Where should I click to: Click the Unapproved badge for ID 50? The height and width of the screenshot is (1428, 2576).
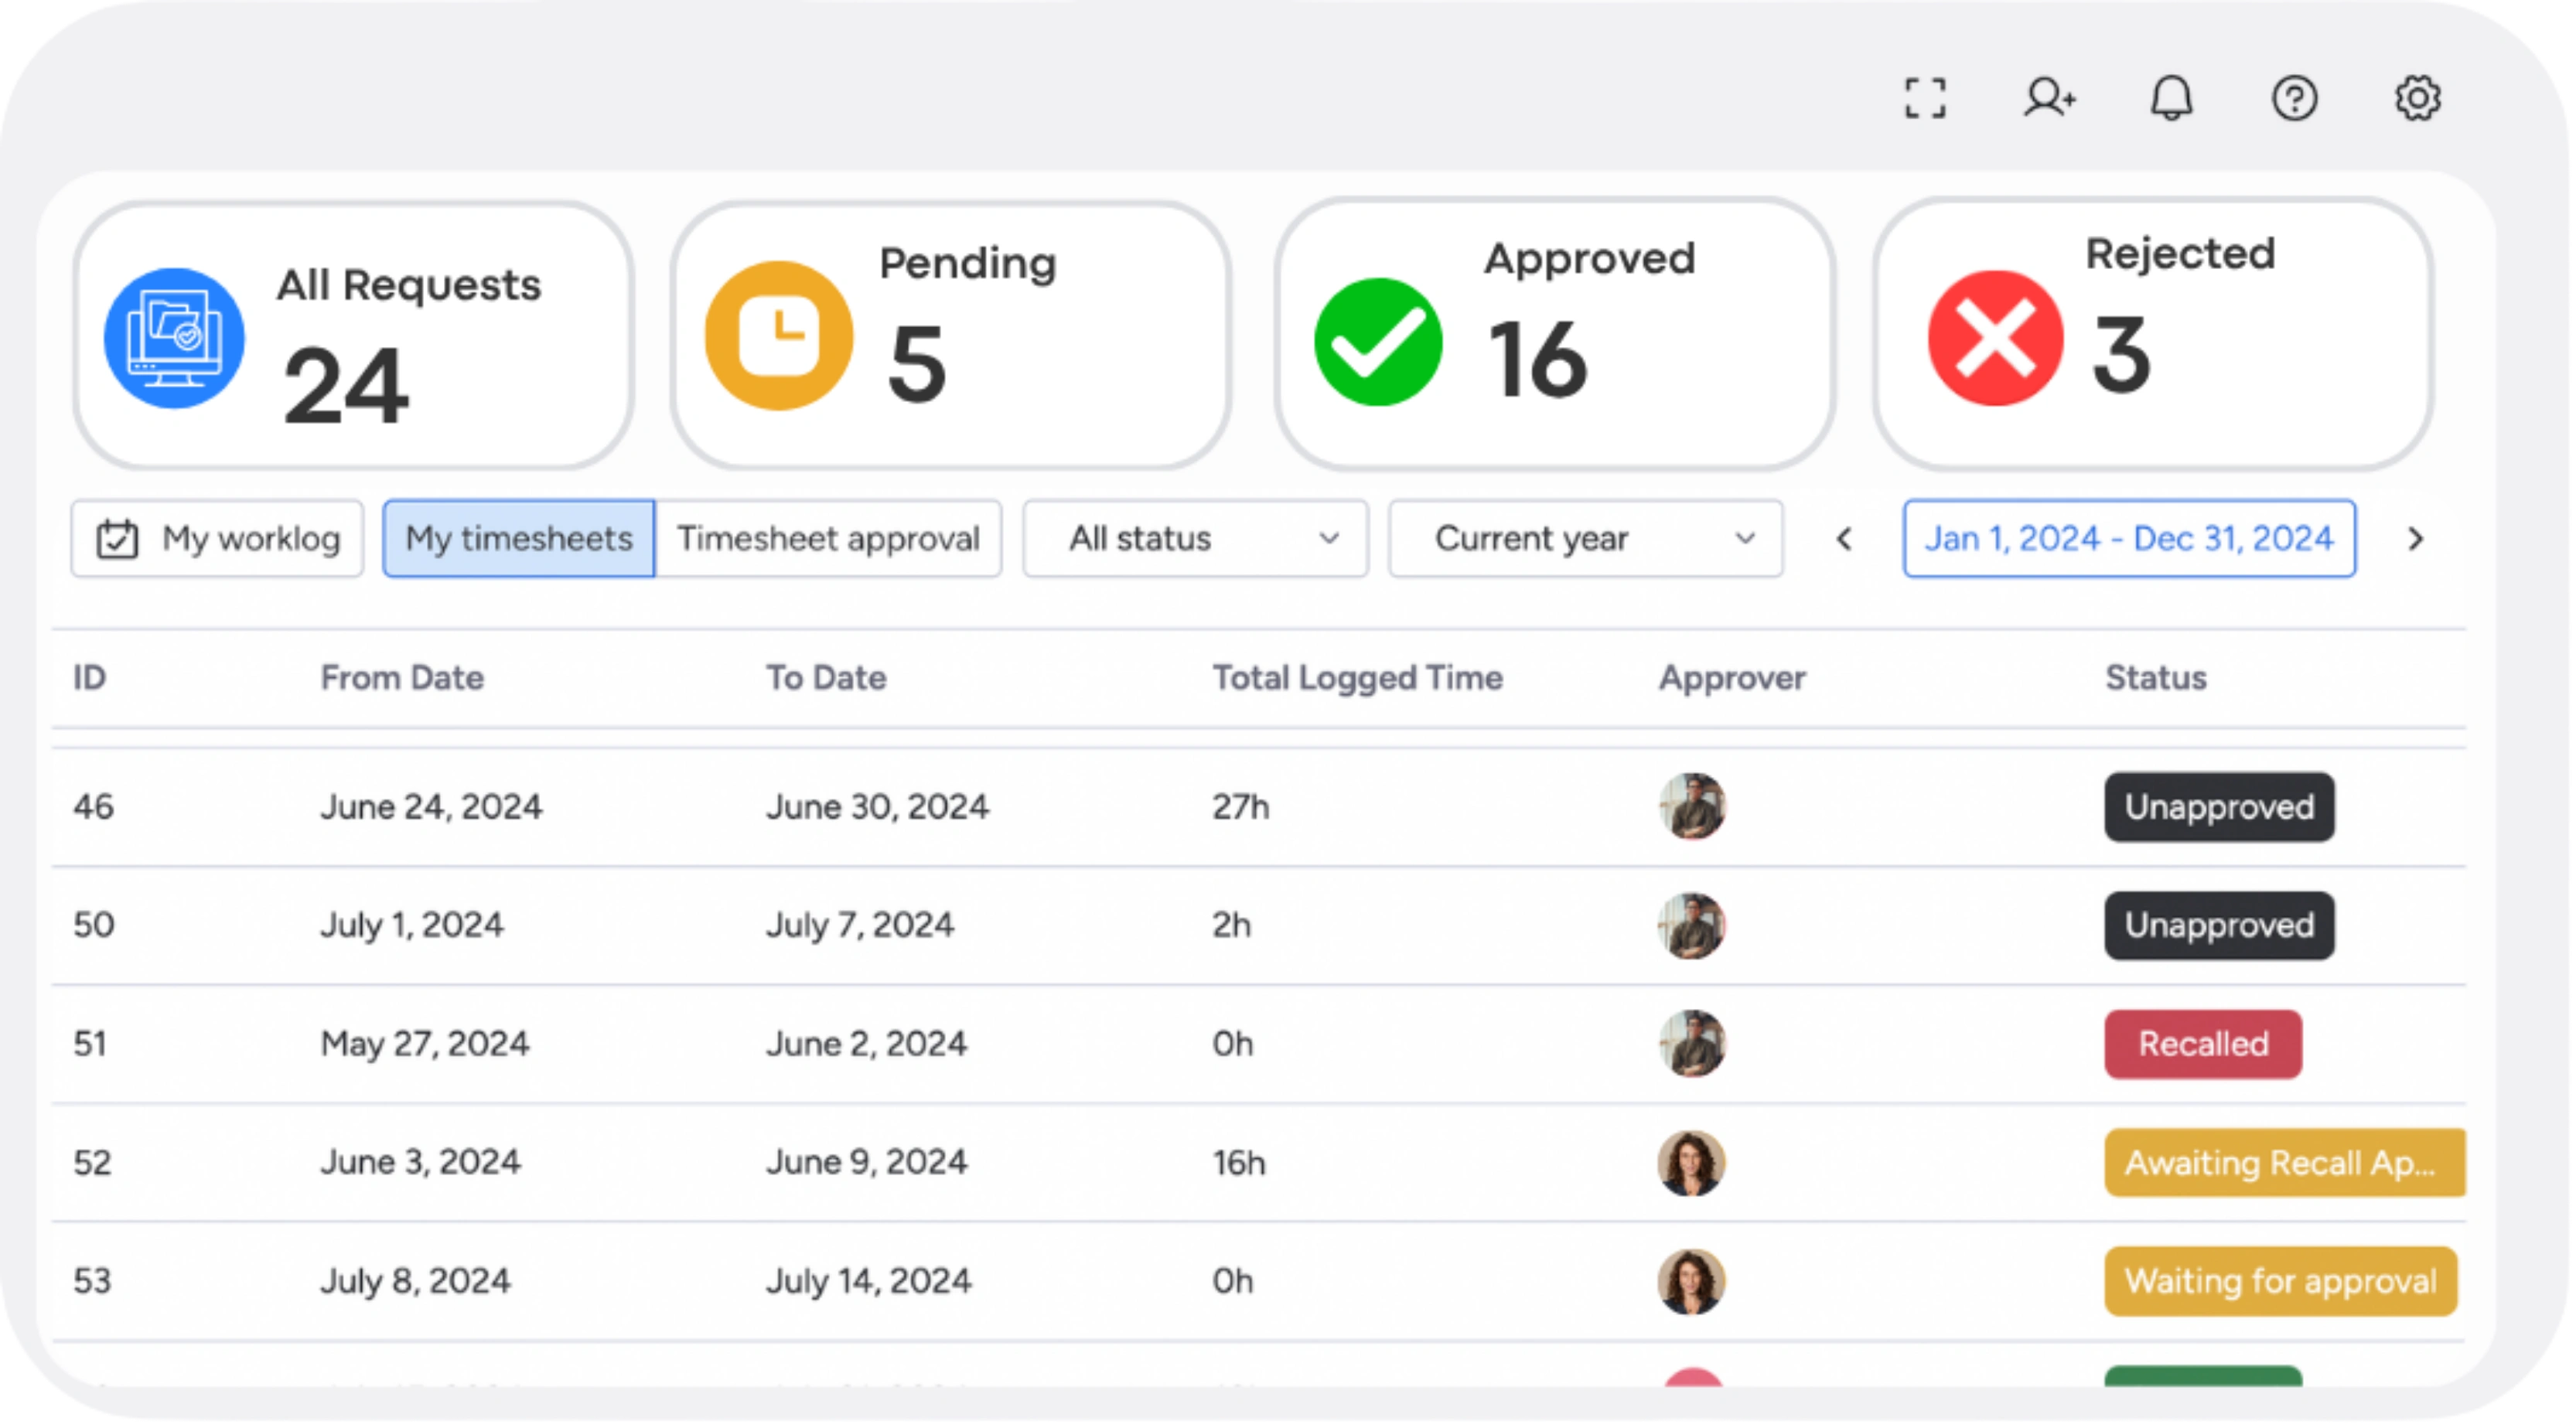(2219, 926)
